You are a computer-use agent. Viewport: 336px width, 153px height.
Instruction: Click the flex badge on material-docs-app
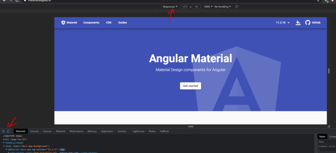[62, 149]
